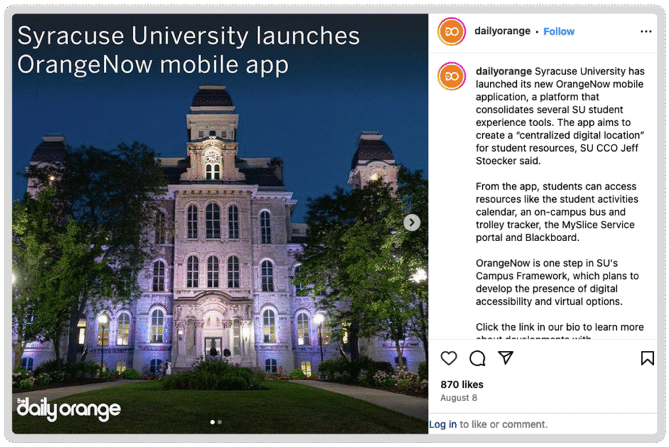669x447 pixels.
Task: Click the dailyorange profile avatar in the header
Action: pos(452,31)
